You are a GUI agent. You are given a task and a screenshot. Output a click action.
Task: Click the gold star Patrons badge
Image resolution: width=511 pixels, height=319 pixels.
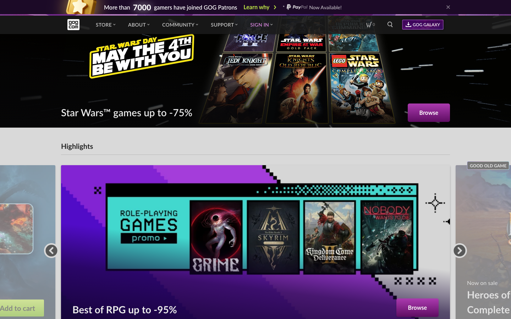click(81, 7)
